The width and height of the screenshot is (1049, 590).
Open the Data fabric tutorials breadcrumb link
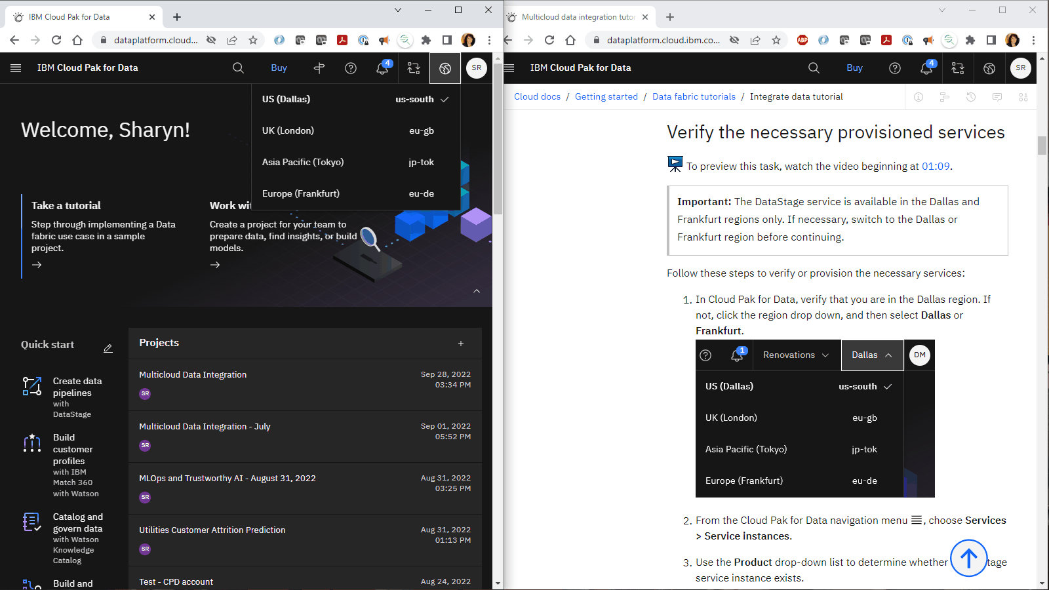pos(693,96)
